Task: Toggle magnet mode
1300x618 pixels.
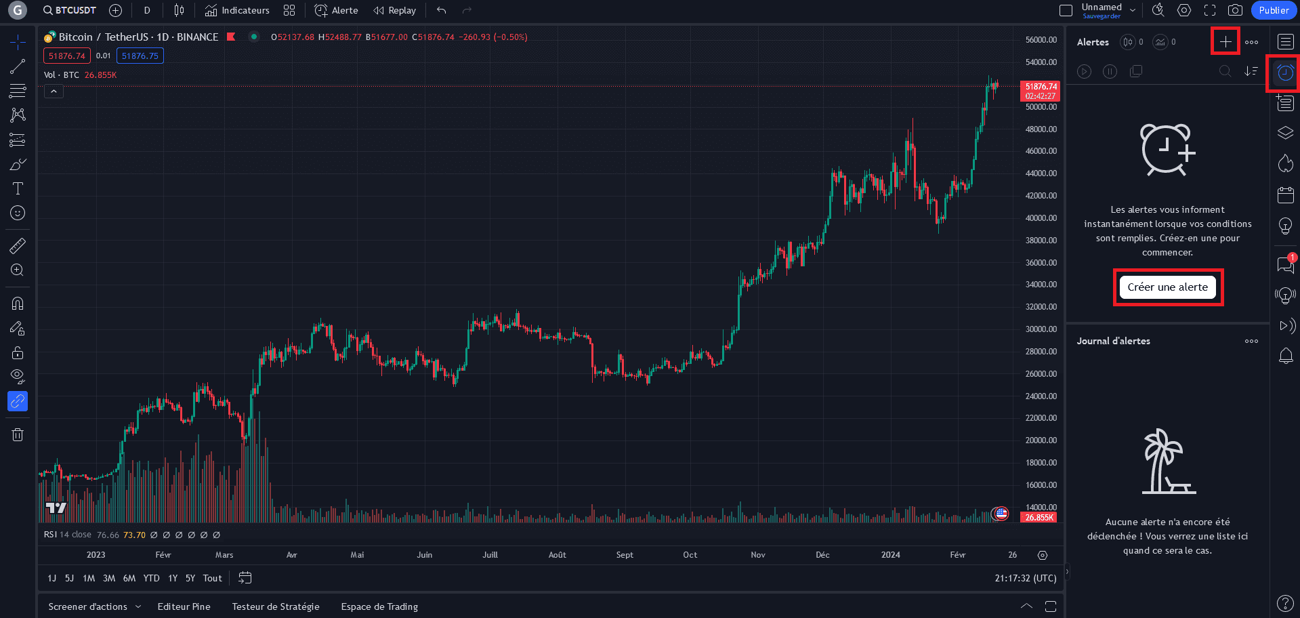Action: 18,303
